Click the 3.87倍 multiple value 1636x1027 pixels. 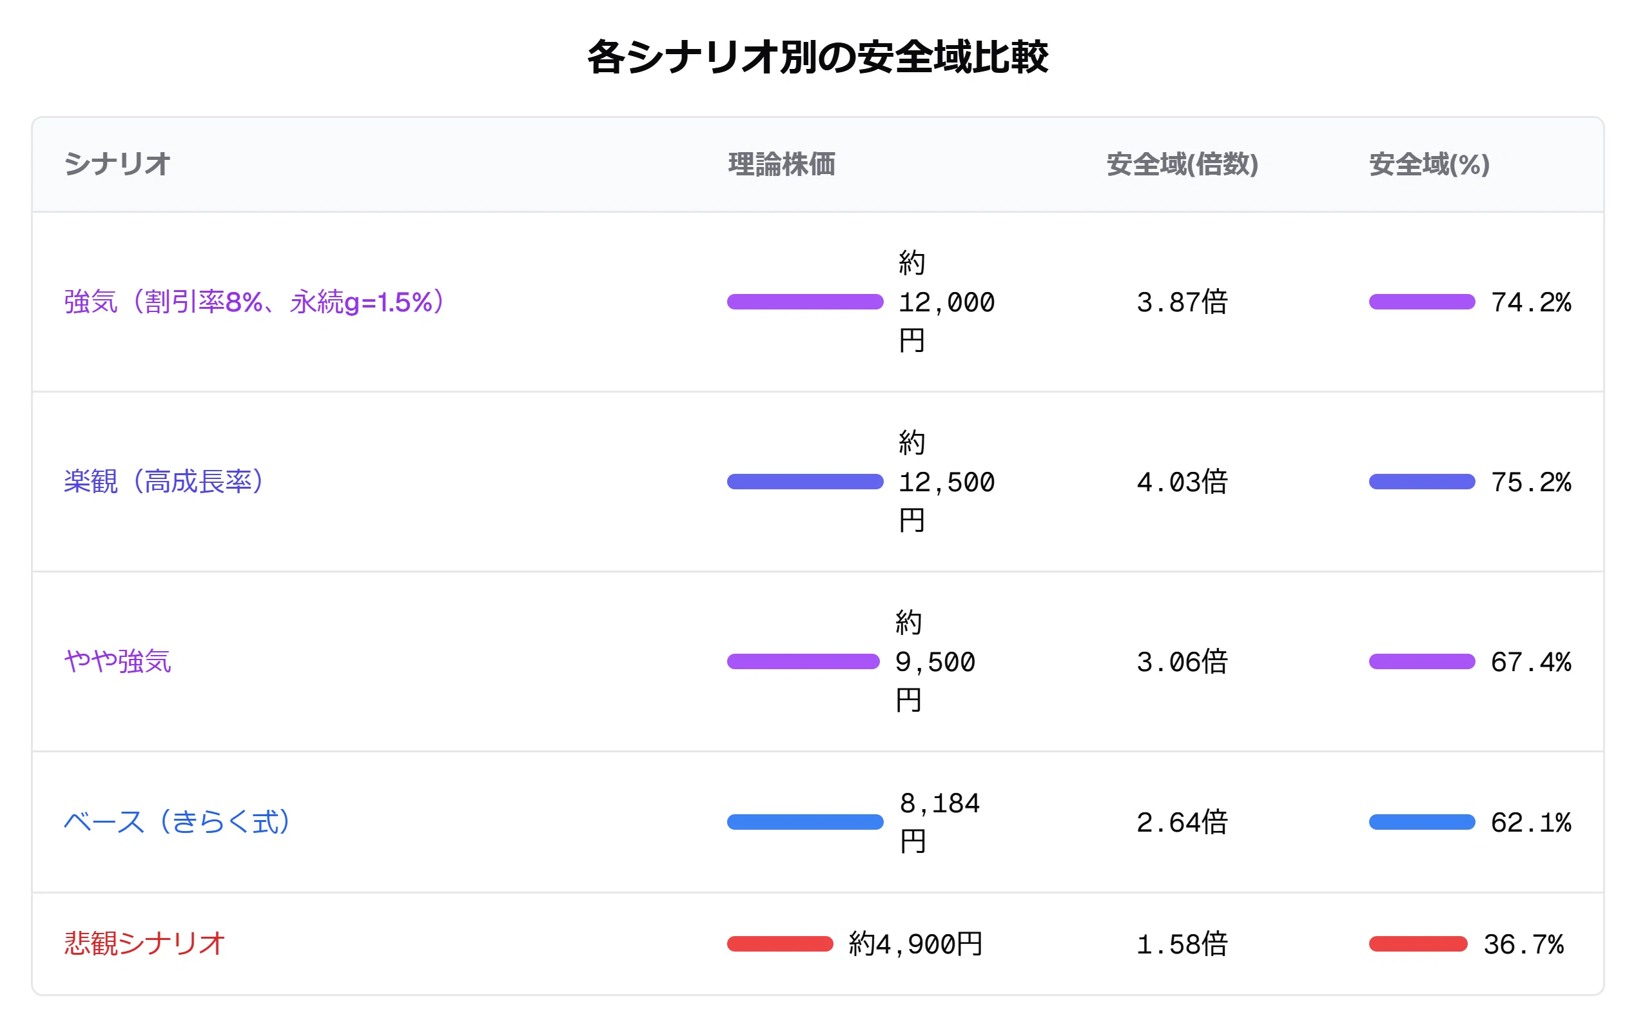1182,302
